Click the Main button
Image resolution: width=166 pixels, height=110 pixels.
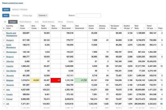point(6,10)
